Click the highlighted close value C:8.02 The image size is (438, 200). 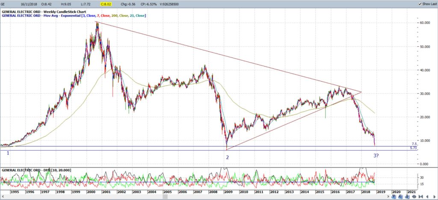coord(107,4)
